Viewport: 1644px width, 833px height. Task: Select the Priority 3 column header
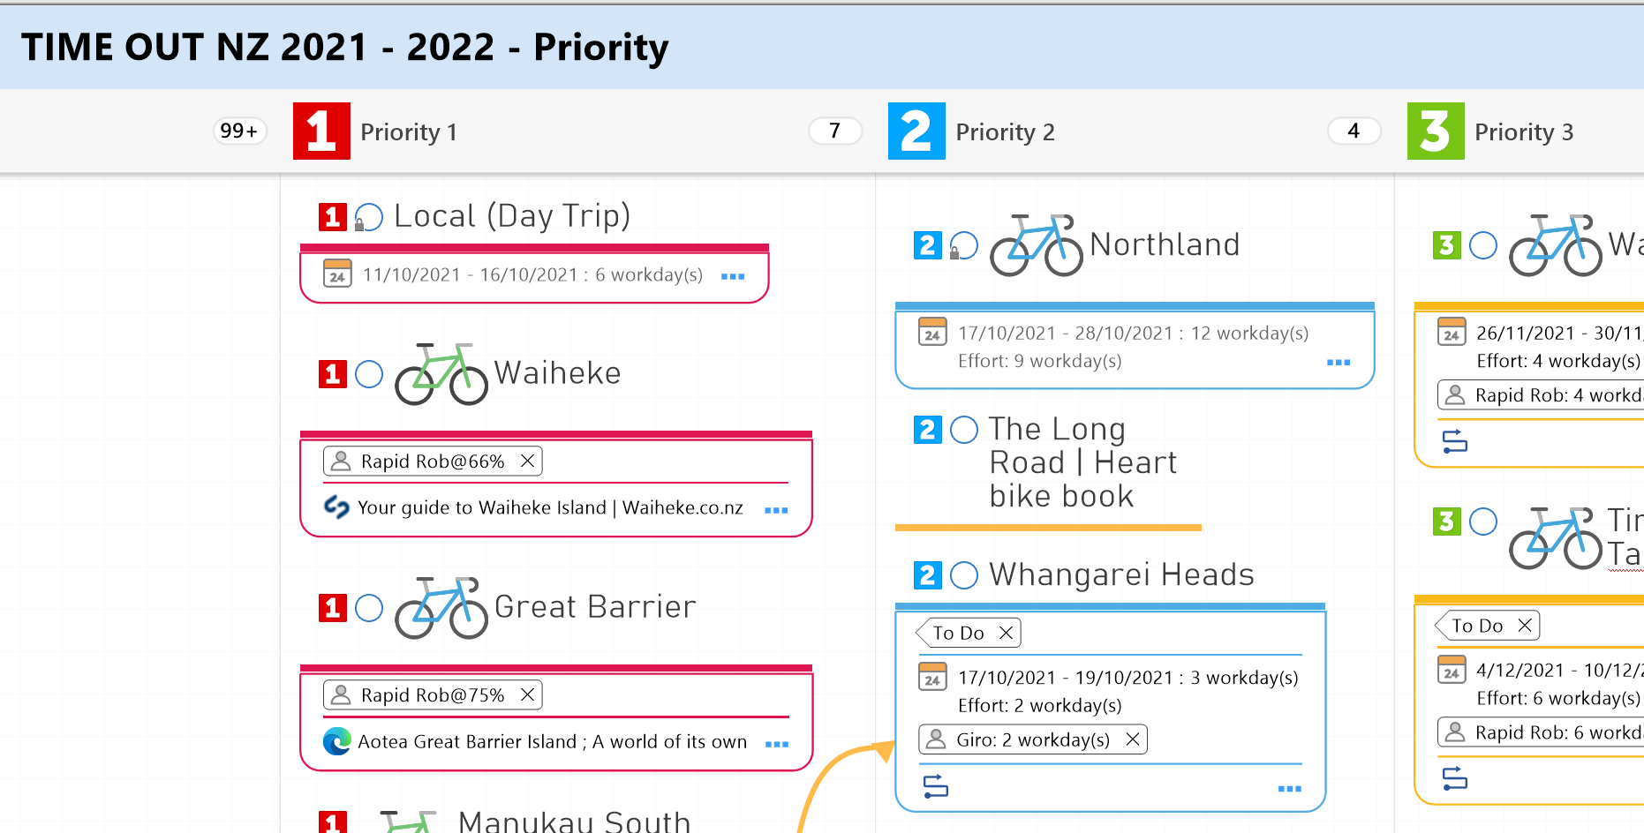tap(1523, 132)
